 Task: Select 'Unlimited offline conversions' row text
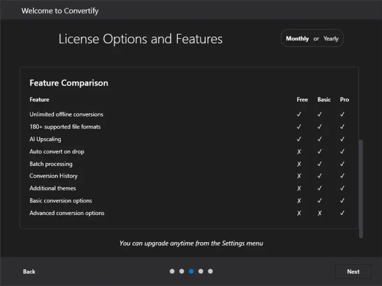click(66, 114)
